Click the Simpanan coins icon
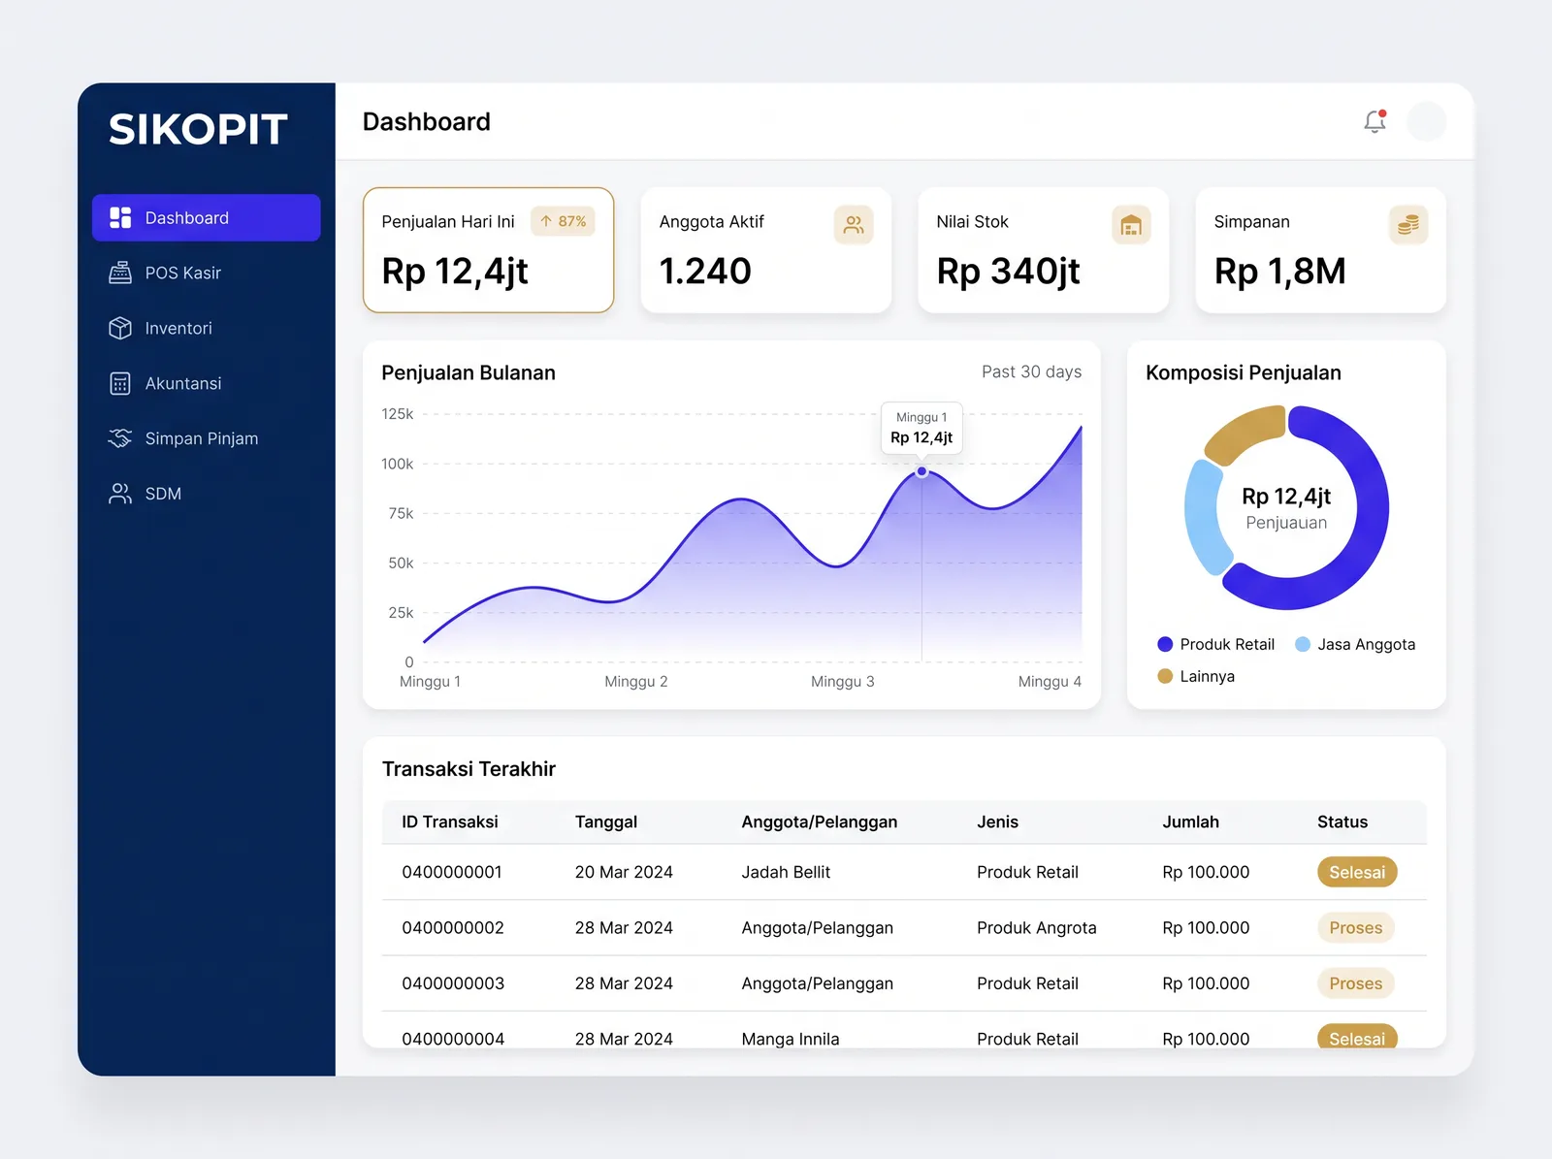Viewport: 1552px width, 1159px height. (1408, 225)
